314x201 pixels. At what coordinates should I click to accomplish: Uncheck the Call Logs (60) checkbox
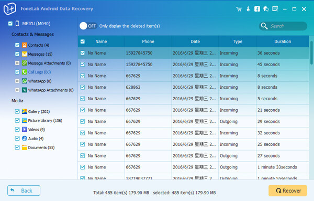click(x=17, y=72)
